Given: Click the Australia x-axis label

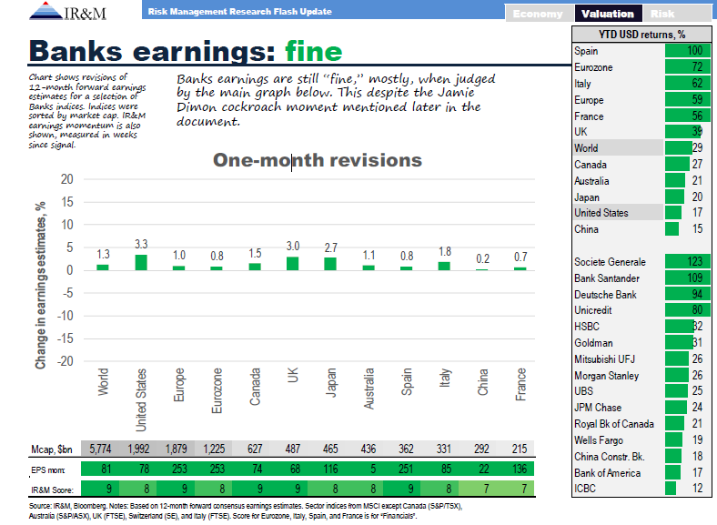Looking at the screenshot, I should click(x=369, y=389).
